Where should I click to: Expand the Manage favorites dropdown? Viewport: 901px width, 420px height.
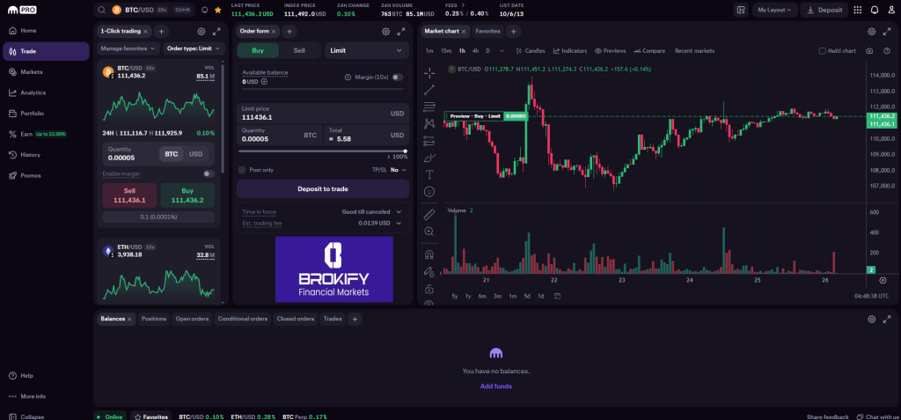click(128, 48)
